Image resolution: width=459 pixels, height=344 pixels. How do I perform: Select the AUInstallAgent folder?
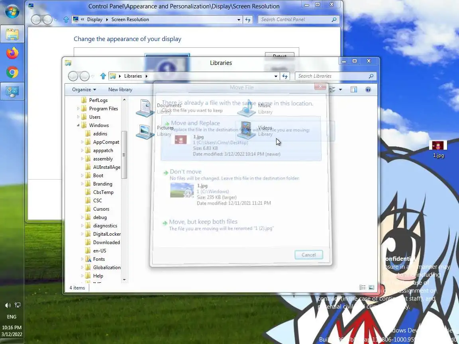[106, 167]
